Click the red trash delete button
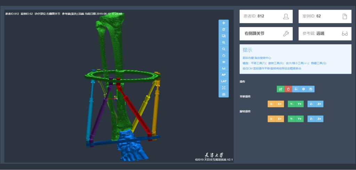 pyautogui.click(x=288, y=89)
